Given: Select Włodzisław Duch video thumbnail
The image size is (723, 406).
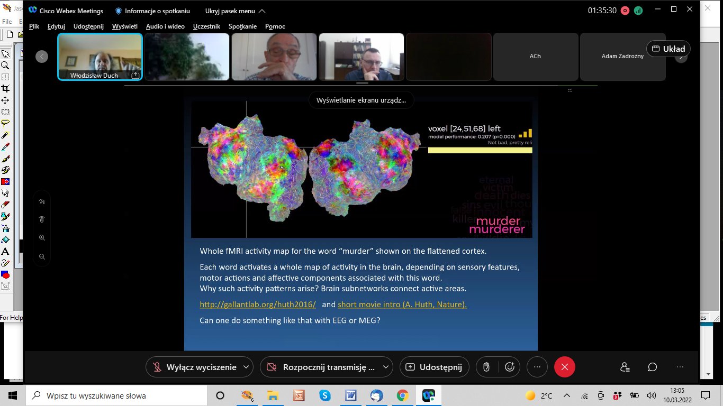Looking at the screenshot, I should click(100, 57).
